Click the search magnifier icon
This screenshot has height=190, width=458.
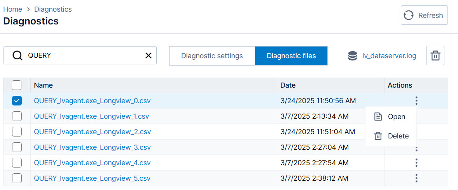(x=17, y=55)
